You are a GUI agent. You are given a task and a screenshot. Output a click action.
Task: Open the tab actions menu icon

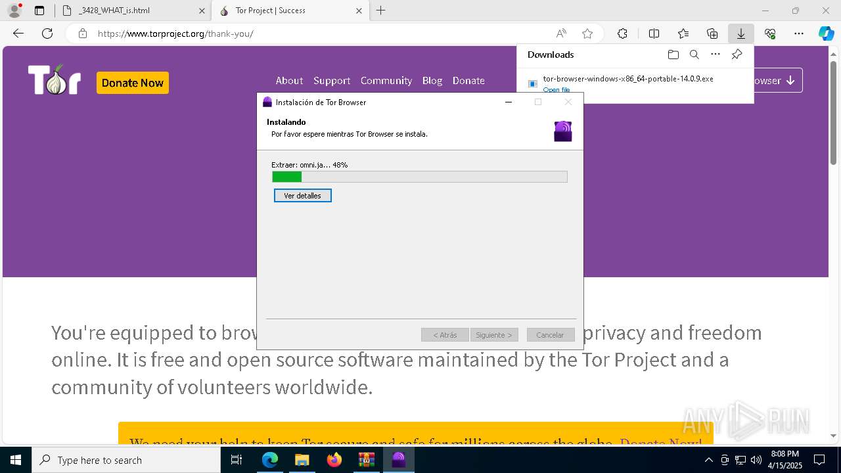click(39, 11)
